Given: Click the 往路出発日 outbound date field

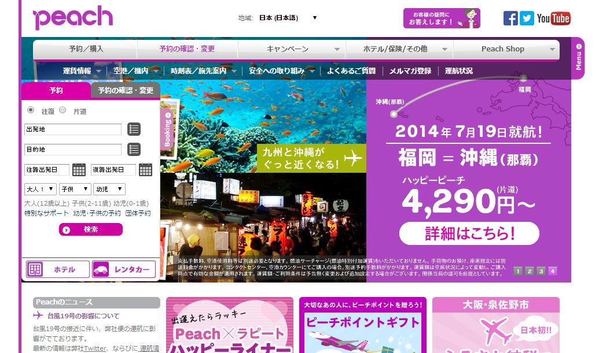Looking at the screenshot, I should coord(47,170).
